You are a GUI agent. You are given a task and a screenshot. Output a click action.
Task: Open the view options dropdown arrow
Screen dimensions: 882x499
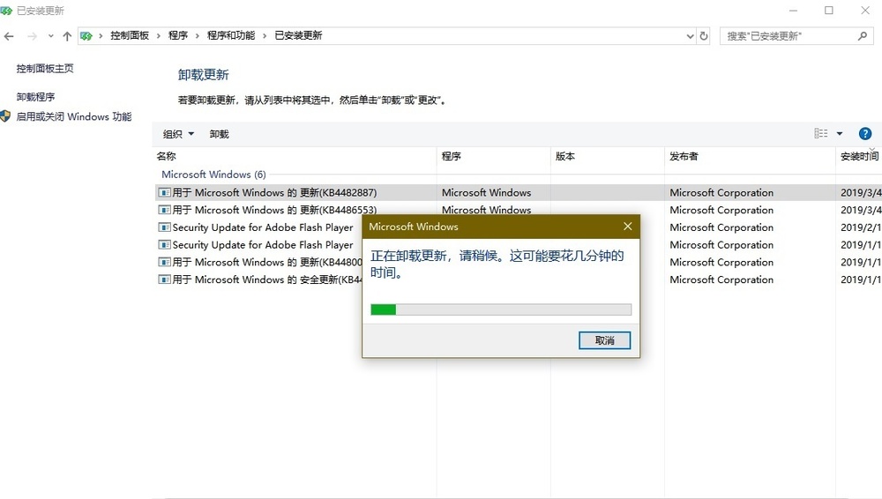point(840,134)
